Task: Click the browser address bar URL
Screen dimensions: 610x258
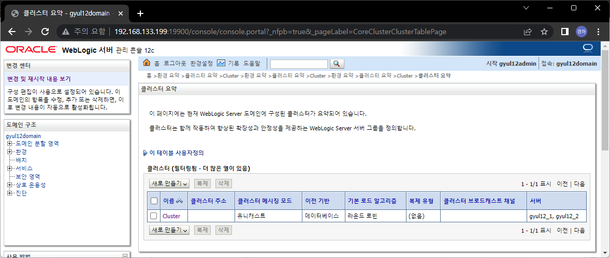Action: (280, 32)
